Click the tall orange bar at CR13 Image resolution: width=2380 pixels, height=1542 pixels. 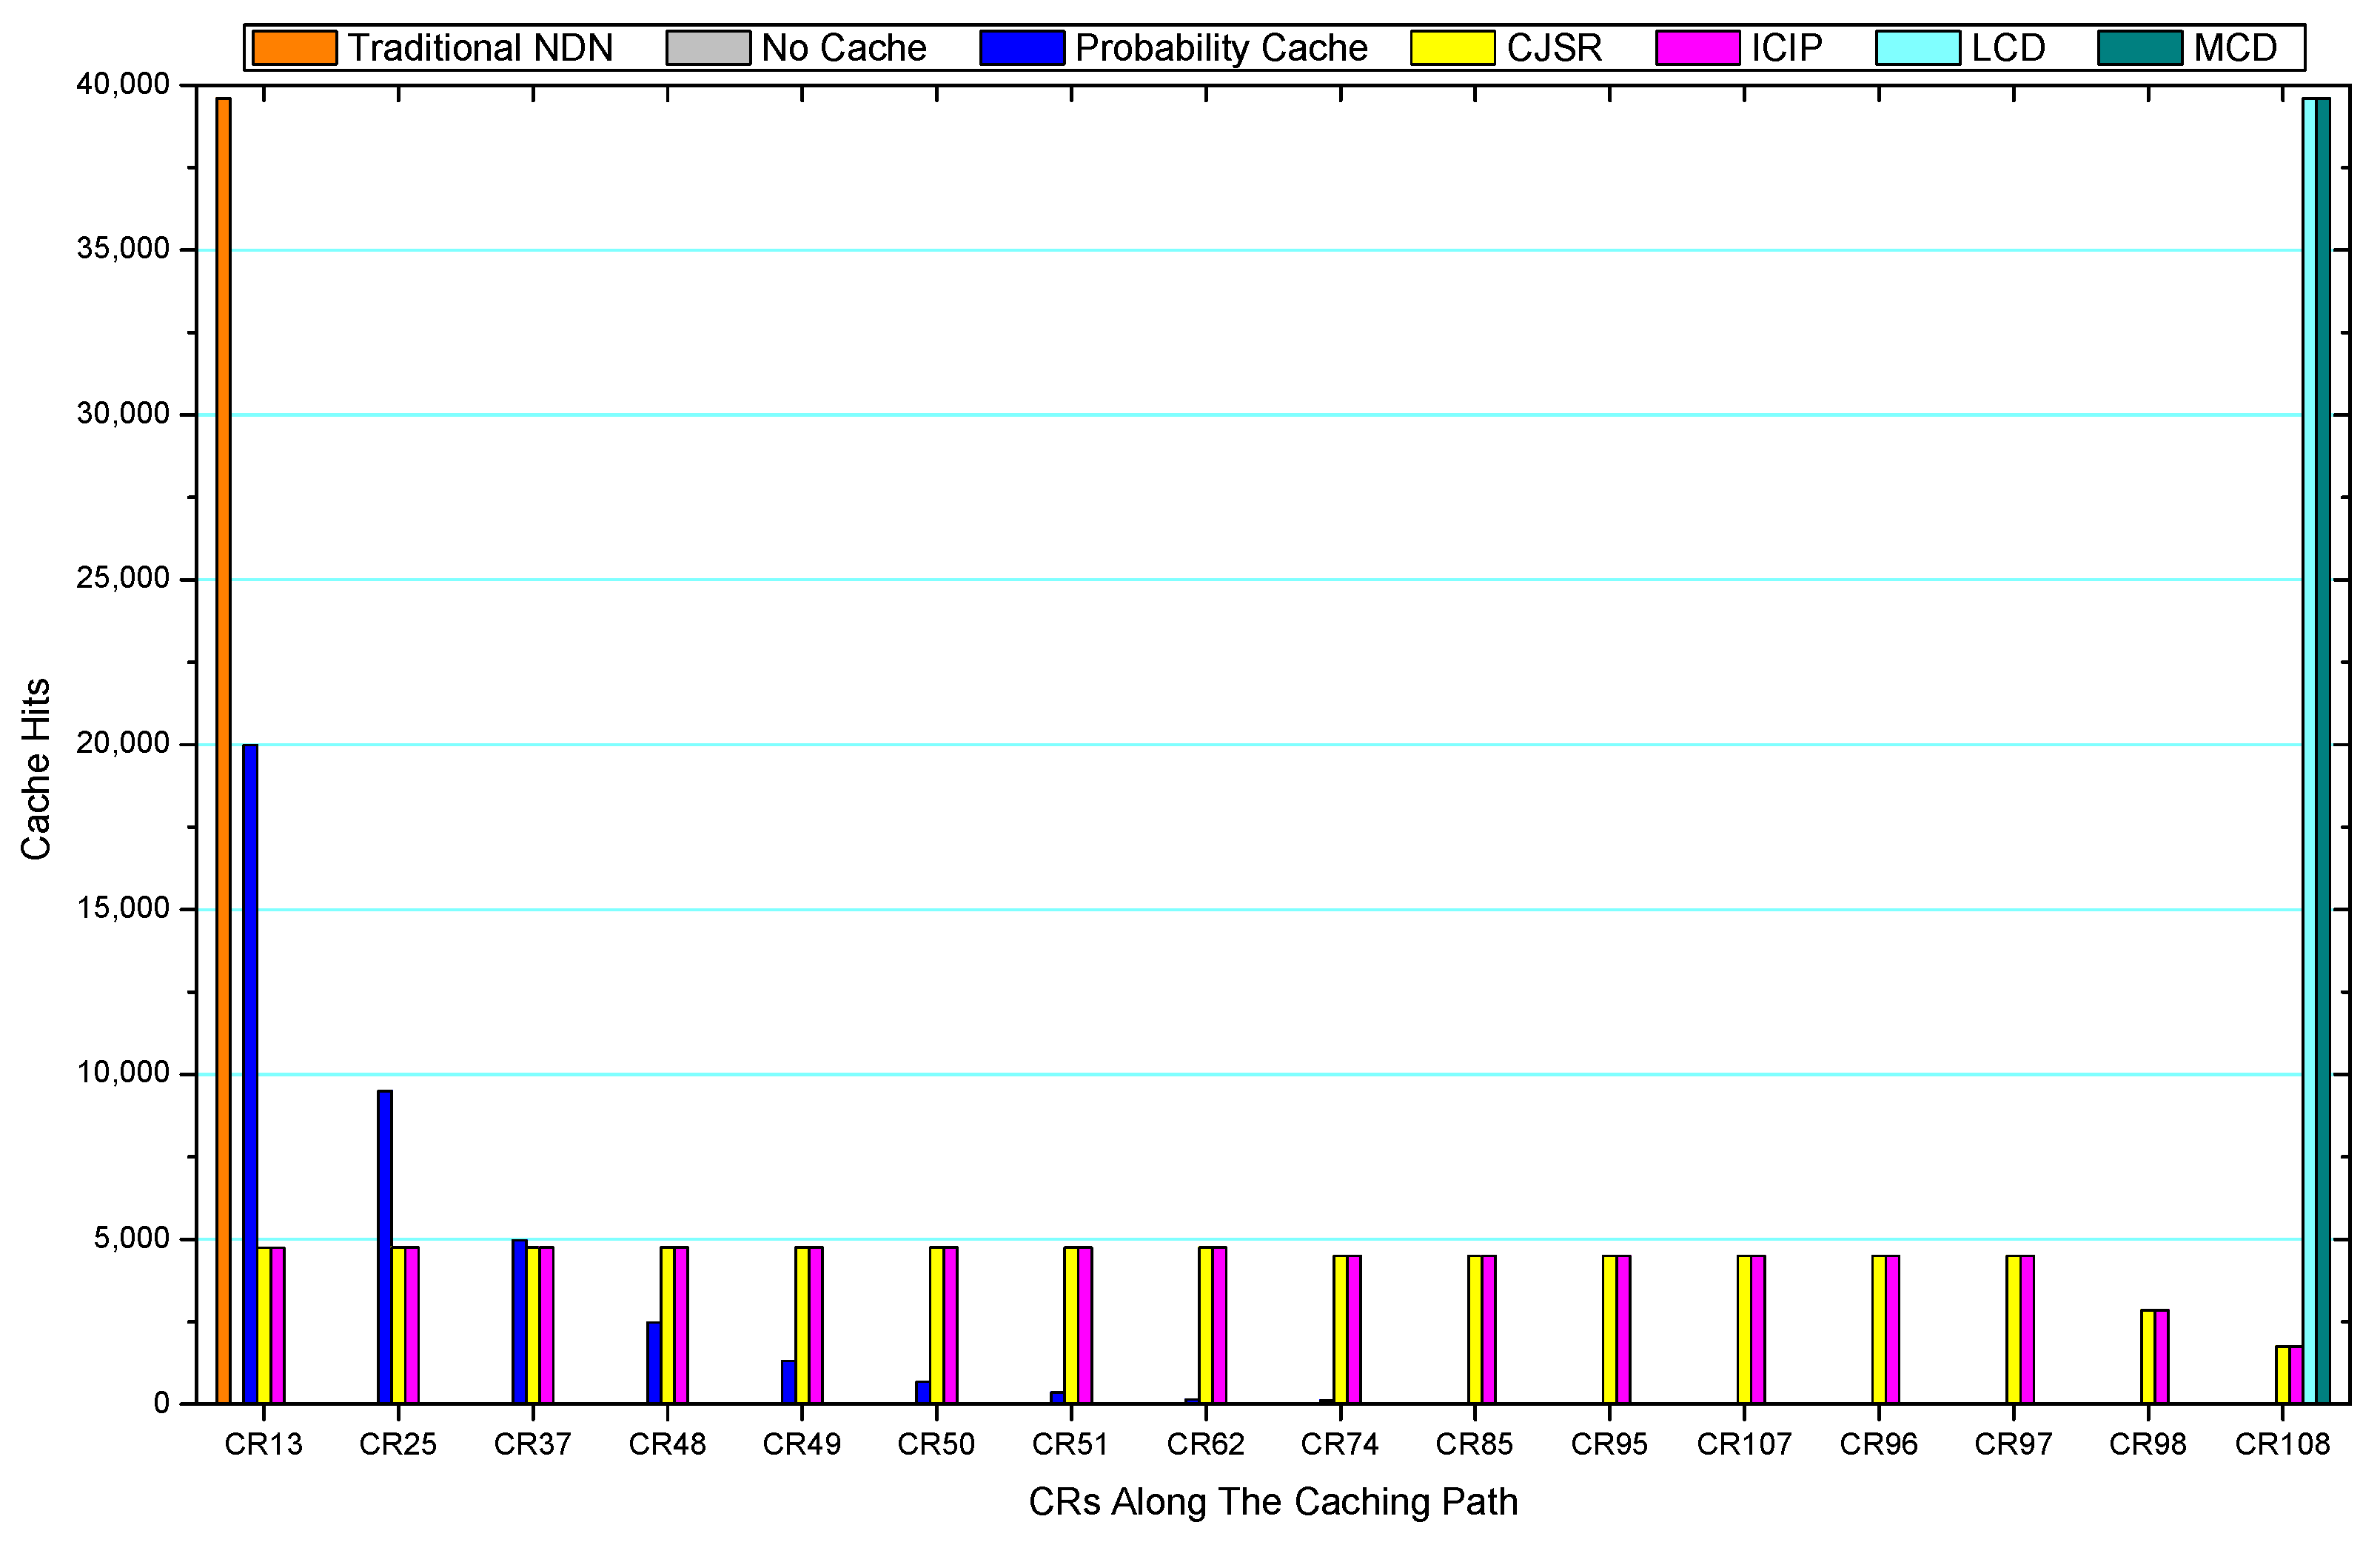point(223,750)
